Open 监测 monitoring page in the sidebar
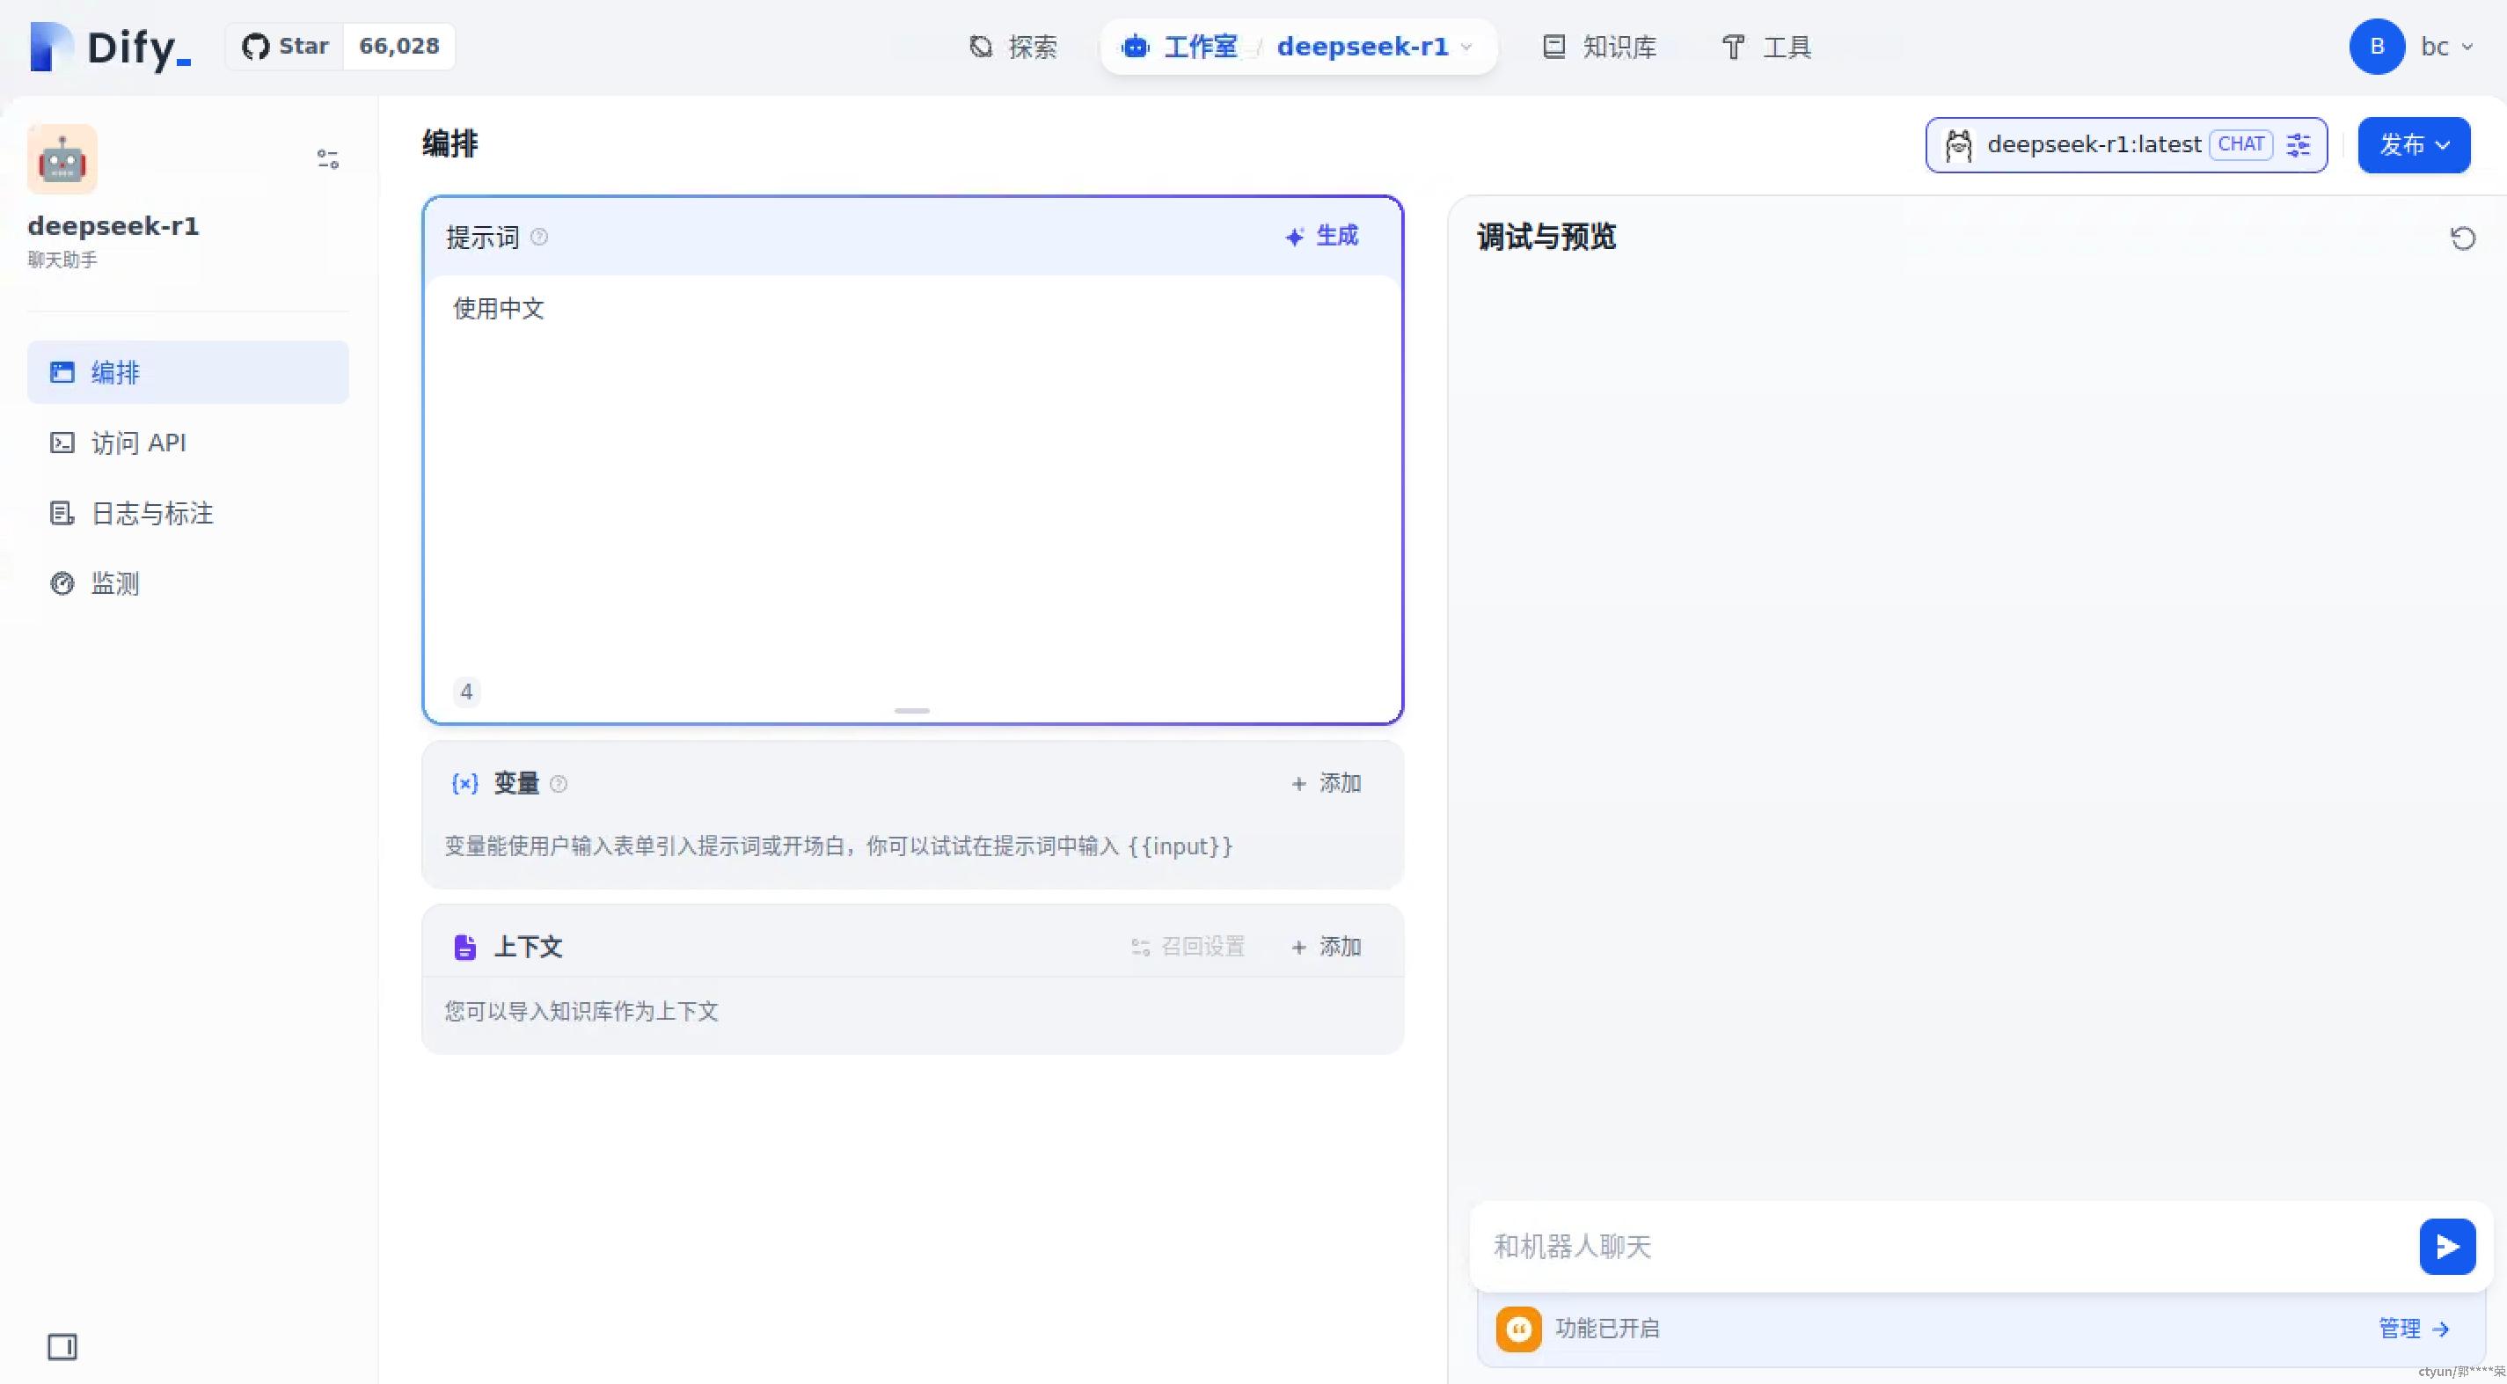Screen dimensions: 2507x1384 click(115, 583)
